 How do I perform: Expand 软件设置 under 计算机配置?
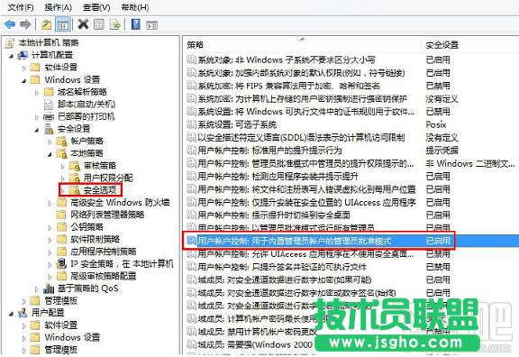pyautogui.click(x=23, y=69)
